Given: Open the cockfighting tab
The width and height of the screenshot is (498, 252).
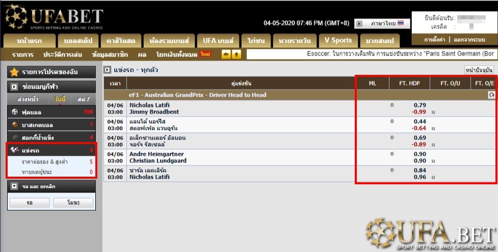Looking at the screenshot, I should click(x=256, y=41).
